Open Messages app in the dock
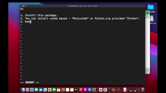This screenshot has width=166, height=93. [x=36, y=90]
